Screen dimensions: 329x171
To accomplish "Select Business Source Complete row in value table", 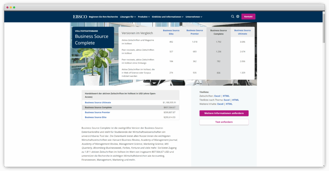I will coord(130,107).
